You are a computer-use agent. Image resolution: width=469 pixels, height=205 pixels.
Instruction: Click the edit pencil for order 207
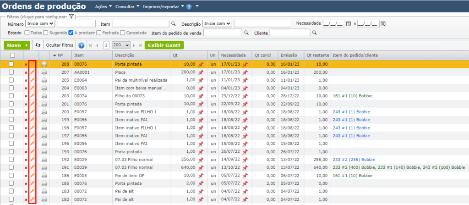tap(33, 72)
